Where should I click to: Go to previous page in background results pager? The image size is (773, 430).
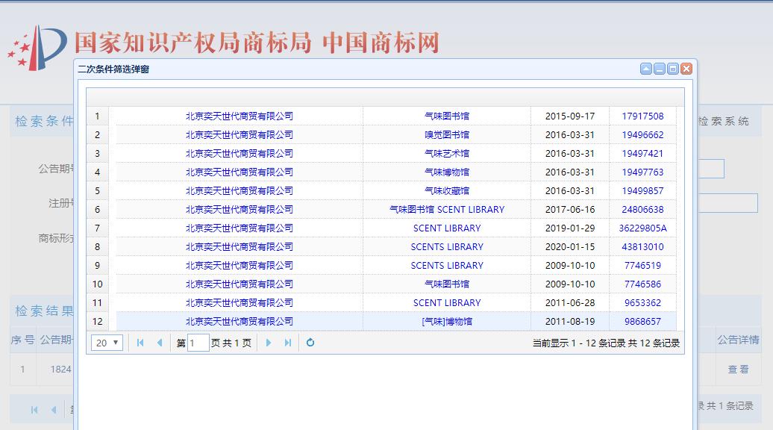tap(53, 410)
